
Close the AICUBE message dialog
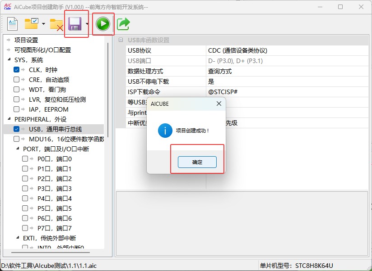coord(219,104)
